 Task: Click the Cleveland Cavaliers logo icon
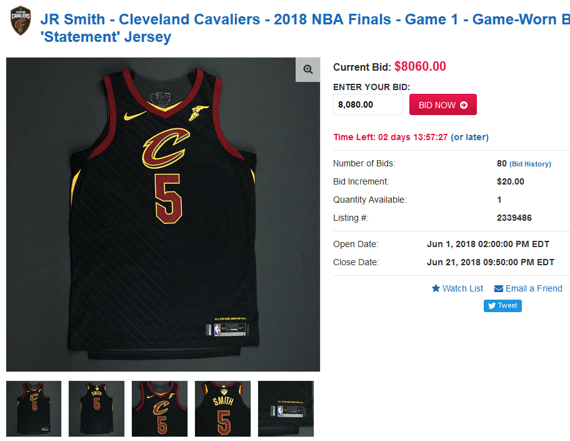pos(21,21)
